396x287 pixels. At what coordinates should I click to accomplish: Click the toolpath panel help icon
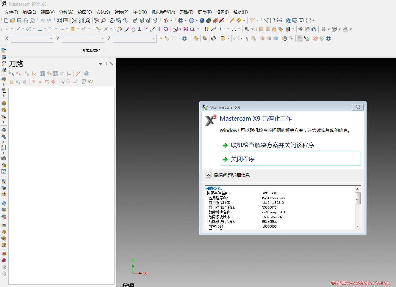87,74
